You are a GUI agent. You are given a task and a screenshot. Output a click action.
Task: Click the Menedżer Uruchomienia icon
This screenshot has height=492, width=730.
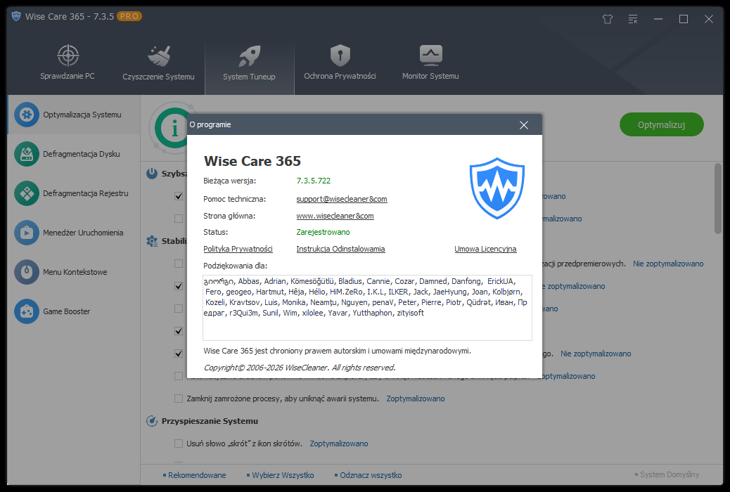pyautogui.click(x=27, y=233)
